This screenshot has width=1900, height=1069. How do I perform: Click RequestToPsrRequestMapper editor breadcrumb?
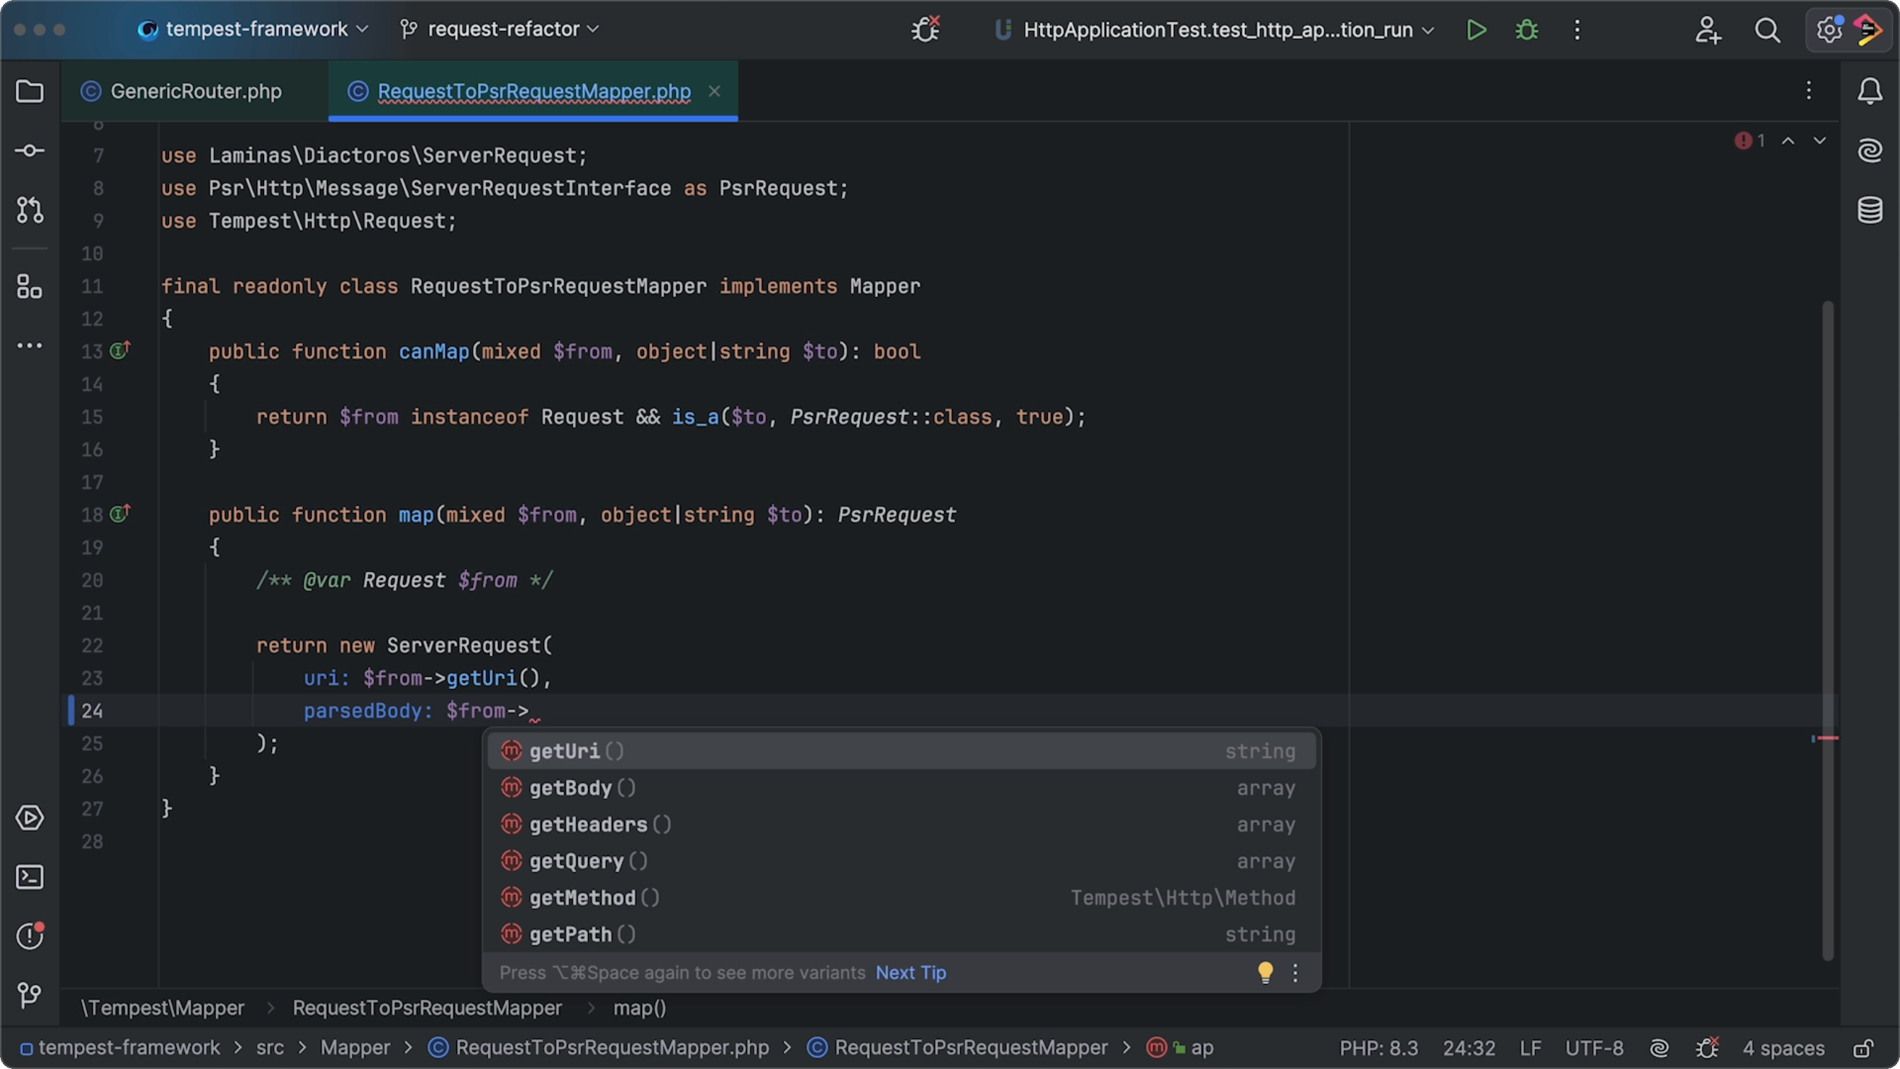coord(427,1008)
